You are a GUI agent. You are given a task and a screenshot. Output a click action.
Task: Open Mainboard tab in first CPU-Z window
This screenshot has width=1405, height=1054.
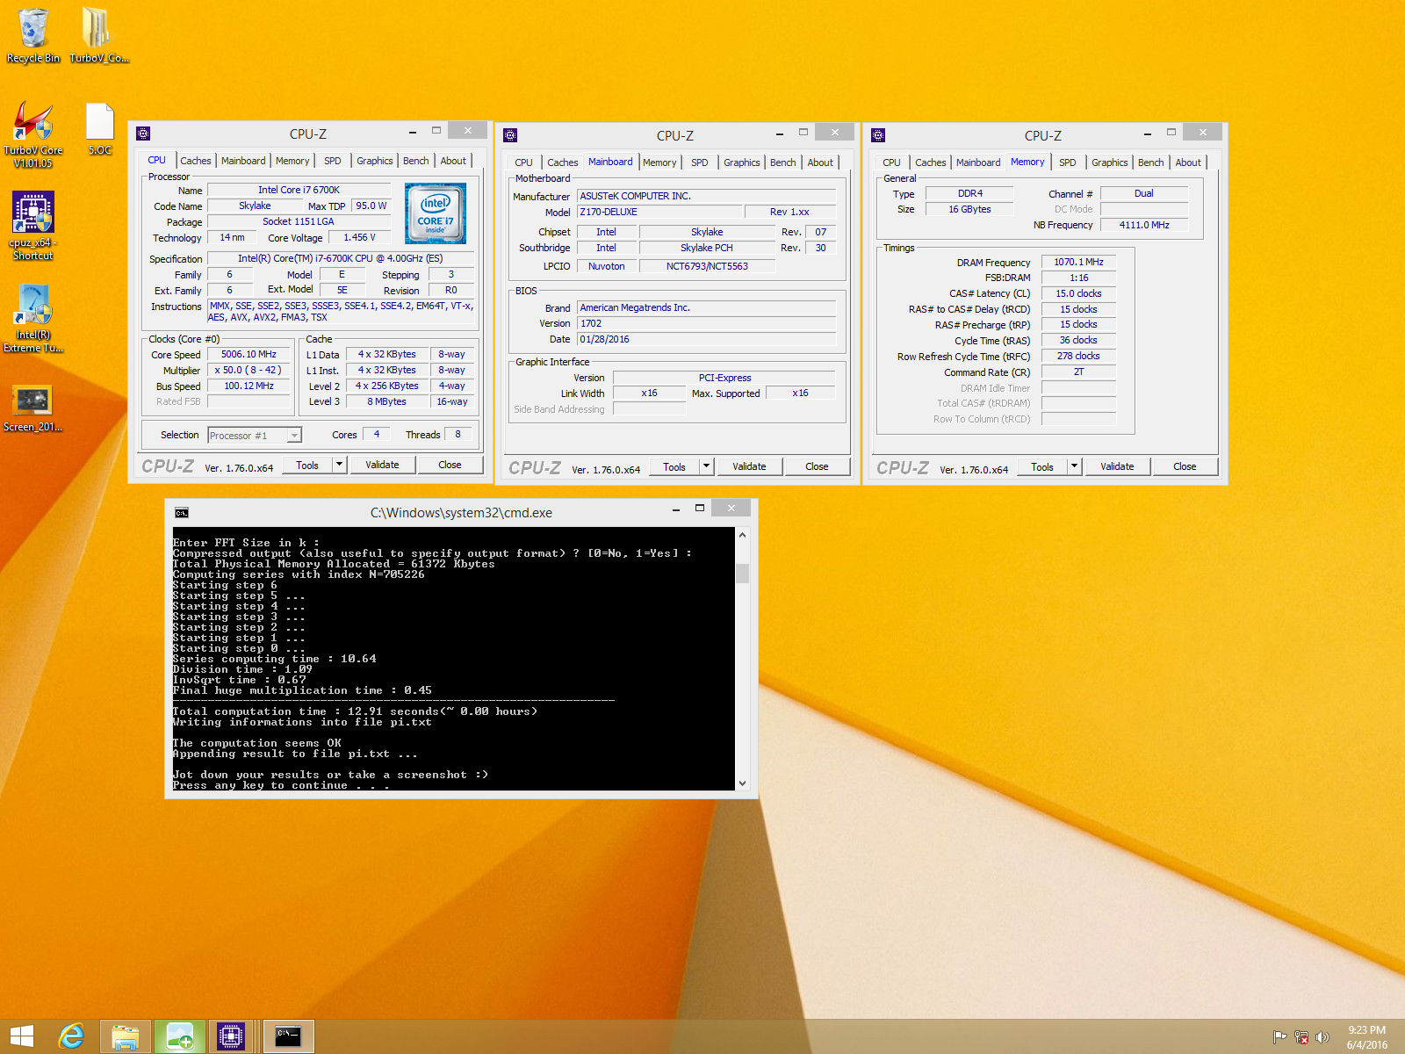click(243, 161)
